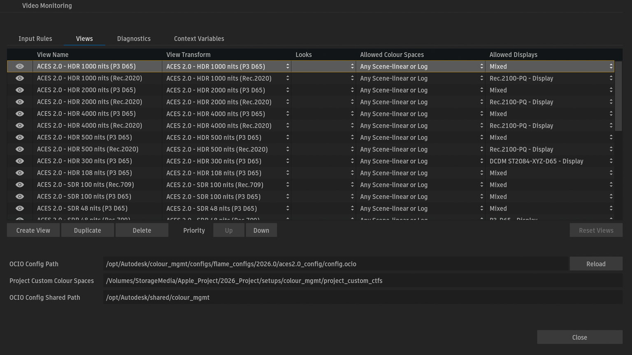The height and width of the screenshot is (355, 632).
Task: Click eye icon for HDR 500 nits (Rec.2020)
Action: (x=19, y=149)
